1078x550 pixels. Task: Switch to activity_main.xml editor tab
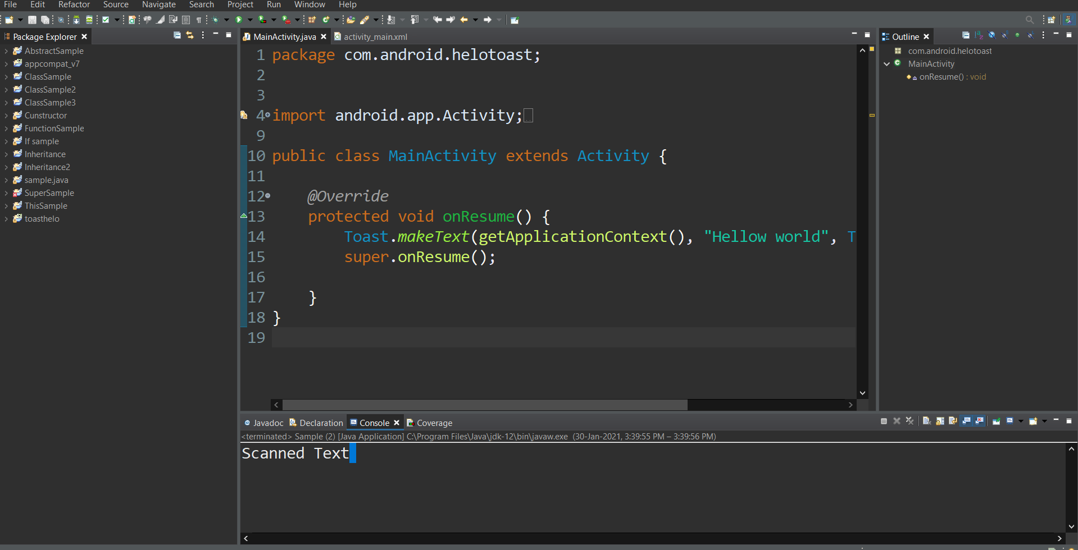pyautogui.click(x=371, y=36)
